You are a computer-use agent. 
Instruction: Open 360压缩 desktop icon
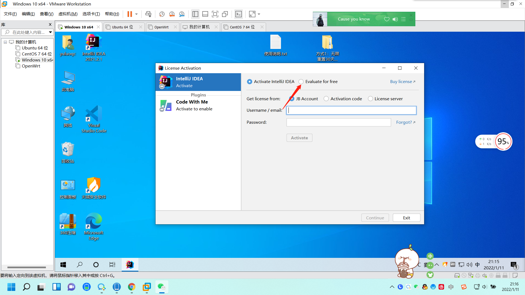[68, 224]
